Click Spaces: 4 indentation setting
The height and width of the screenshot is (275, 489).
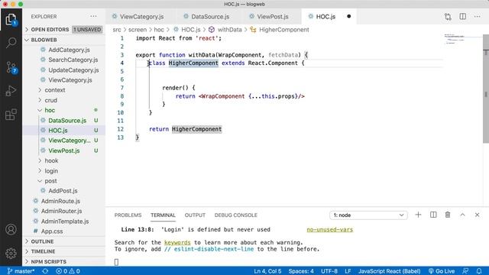click(x=301, y=271)
